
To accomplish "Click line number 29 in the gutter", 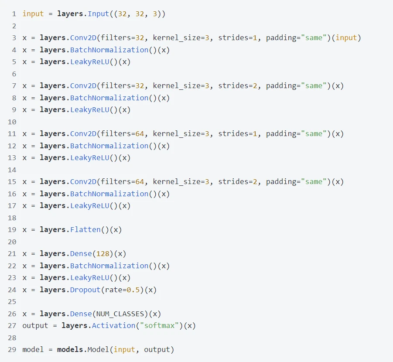I will (12, 349).
